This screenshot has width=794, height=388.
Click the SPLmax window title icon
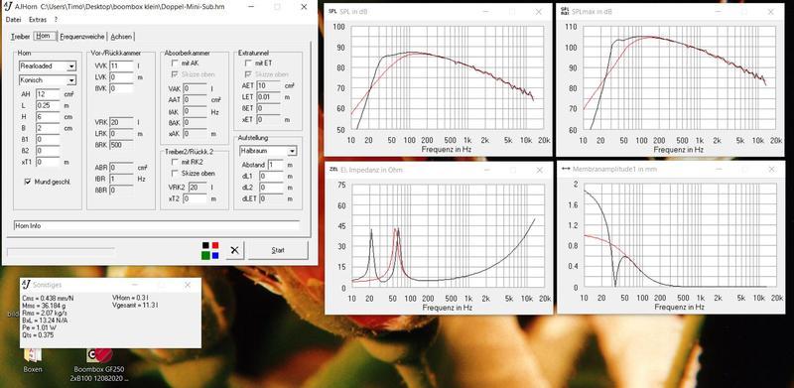click(x=565, y=11)
